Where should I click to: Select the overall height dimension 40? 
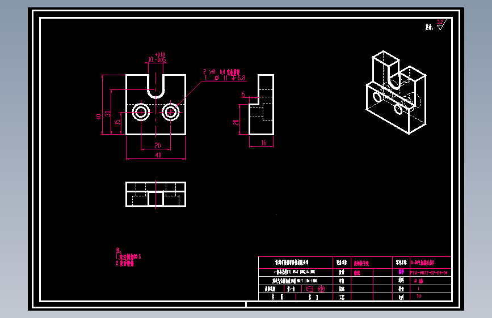(x=99, y=117)
